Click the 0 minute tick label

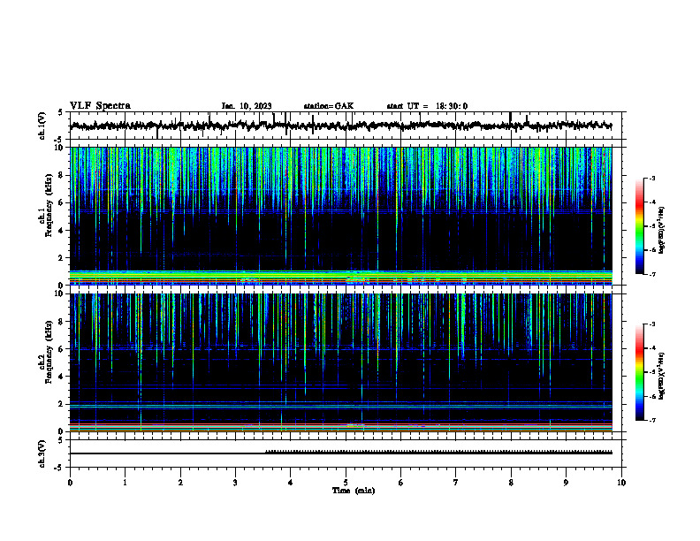click(70, 483)
